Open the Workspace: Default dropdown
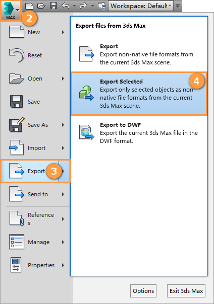Screen dimensions: 214x304 141,6
